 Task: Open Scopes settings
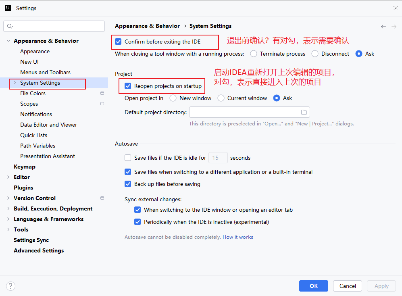click(29, 104)
